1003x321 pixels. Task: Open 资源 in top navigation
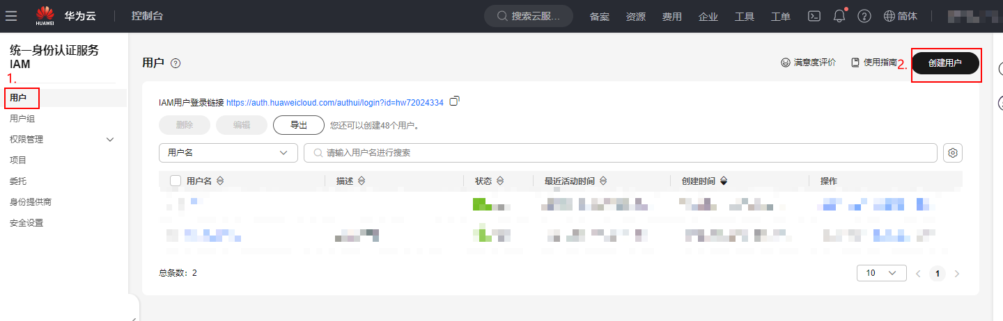(636, 17)
